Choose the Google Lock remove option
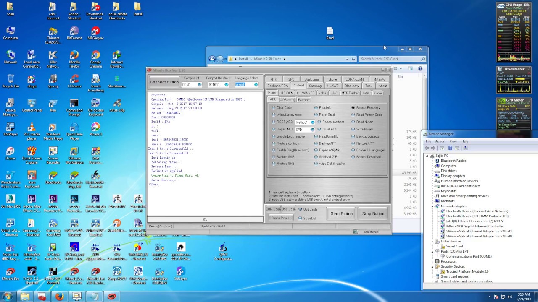This screenshot has width=538, height=302. pos(274,136)
